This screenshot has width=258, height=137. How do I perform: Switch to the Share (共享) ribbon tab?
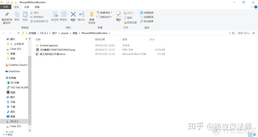(x=27, y=7)
